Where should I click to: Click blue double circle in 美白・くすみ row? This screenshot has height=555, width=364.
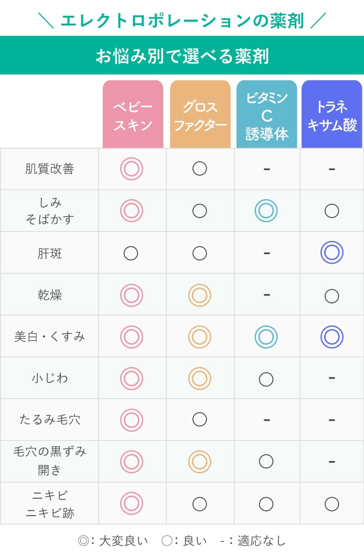[x=332, y=337]
